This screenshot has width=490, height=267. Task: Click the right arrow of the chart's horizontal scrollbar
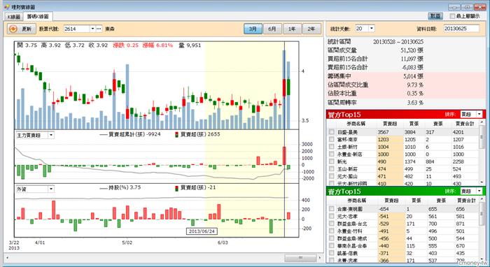[x=319, y=258]
